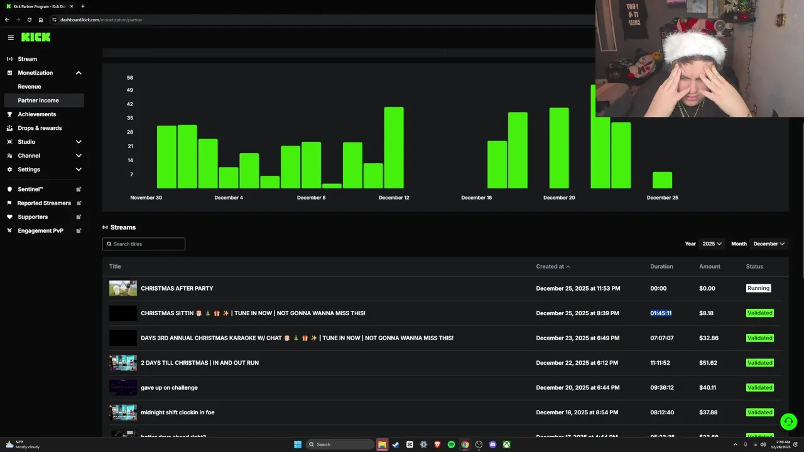Viewport: 804px width, 452px height.
Task: Collapse the Monetization section chevron
Action: (x=79, y=73)
